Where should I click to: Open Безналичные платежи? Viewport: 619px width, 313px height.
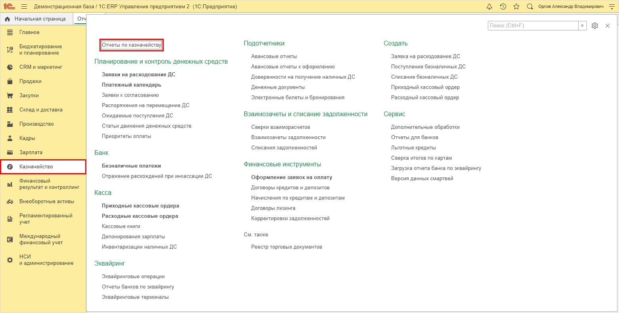131,166
